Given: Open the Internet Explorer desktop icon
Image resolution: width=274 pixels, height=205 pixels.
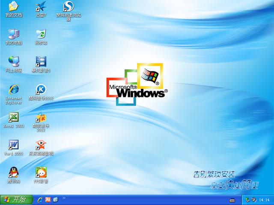Looking at the screenshot, I should (14, 89).
